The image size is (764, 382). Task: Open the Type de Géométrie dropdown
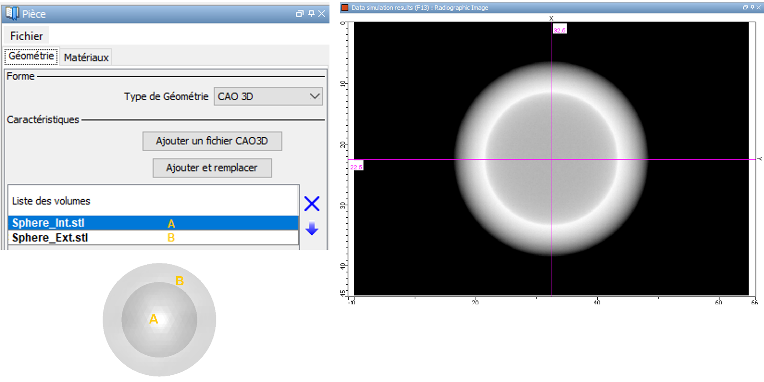[x=268, y=96]
